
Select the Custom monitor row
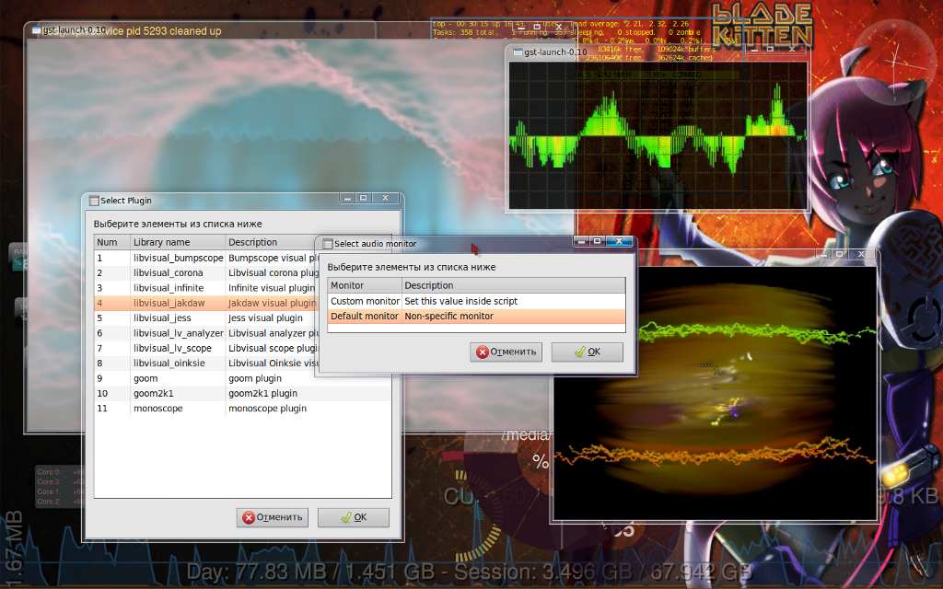click(x=476, y=301)
